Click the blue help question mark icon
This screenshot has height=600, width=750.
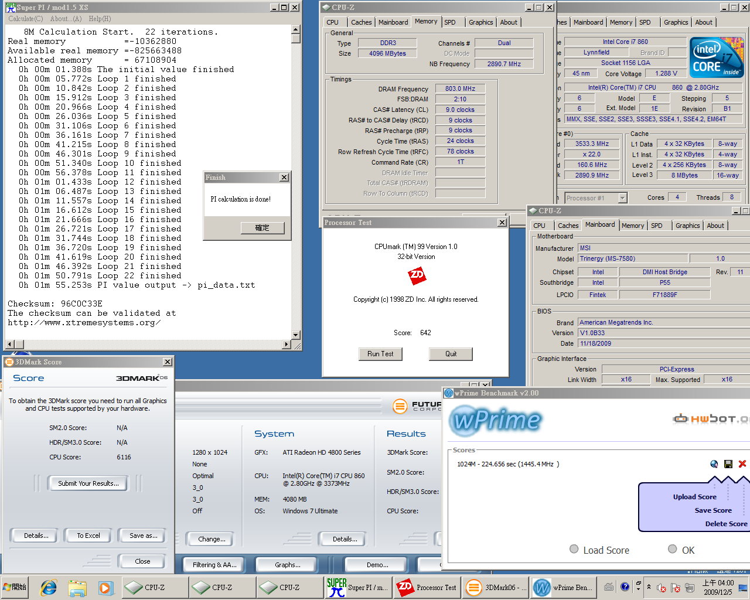(625, 586)
